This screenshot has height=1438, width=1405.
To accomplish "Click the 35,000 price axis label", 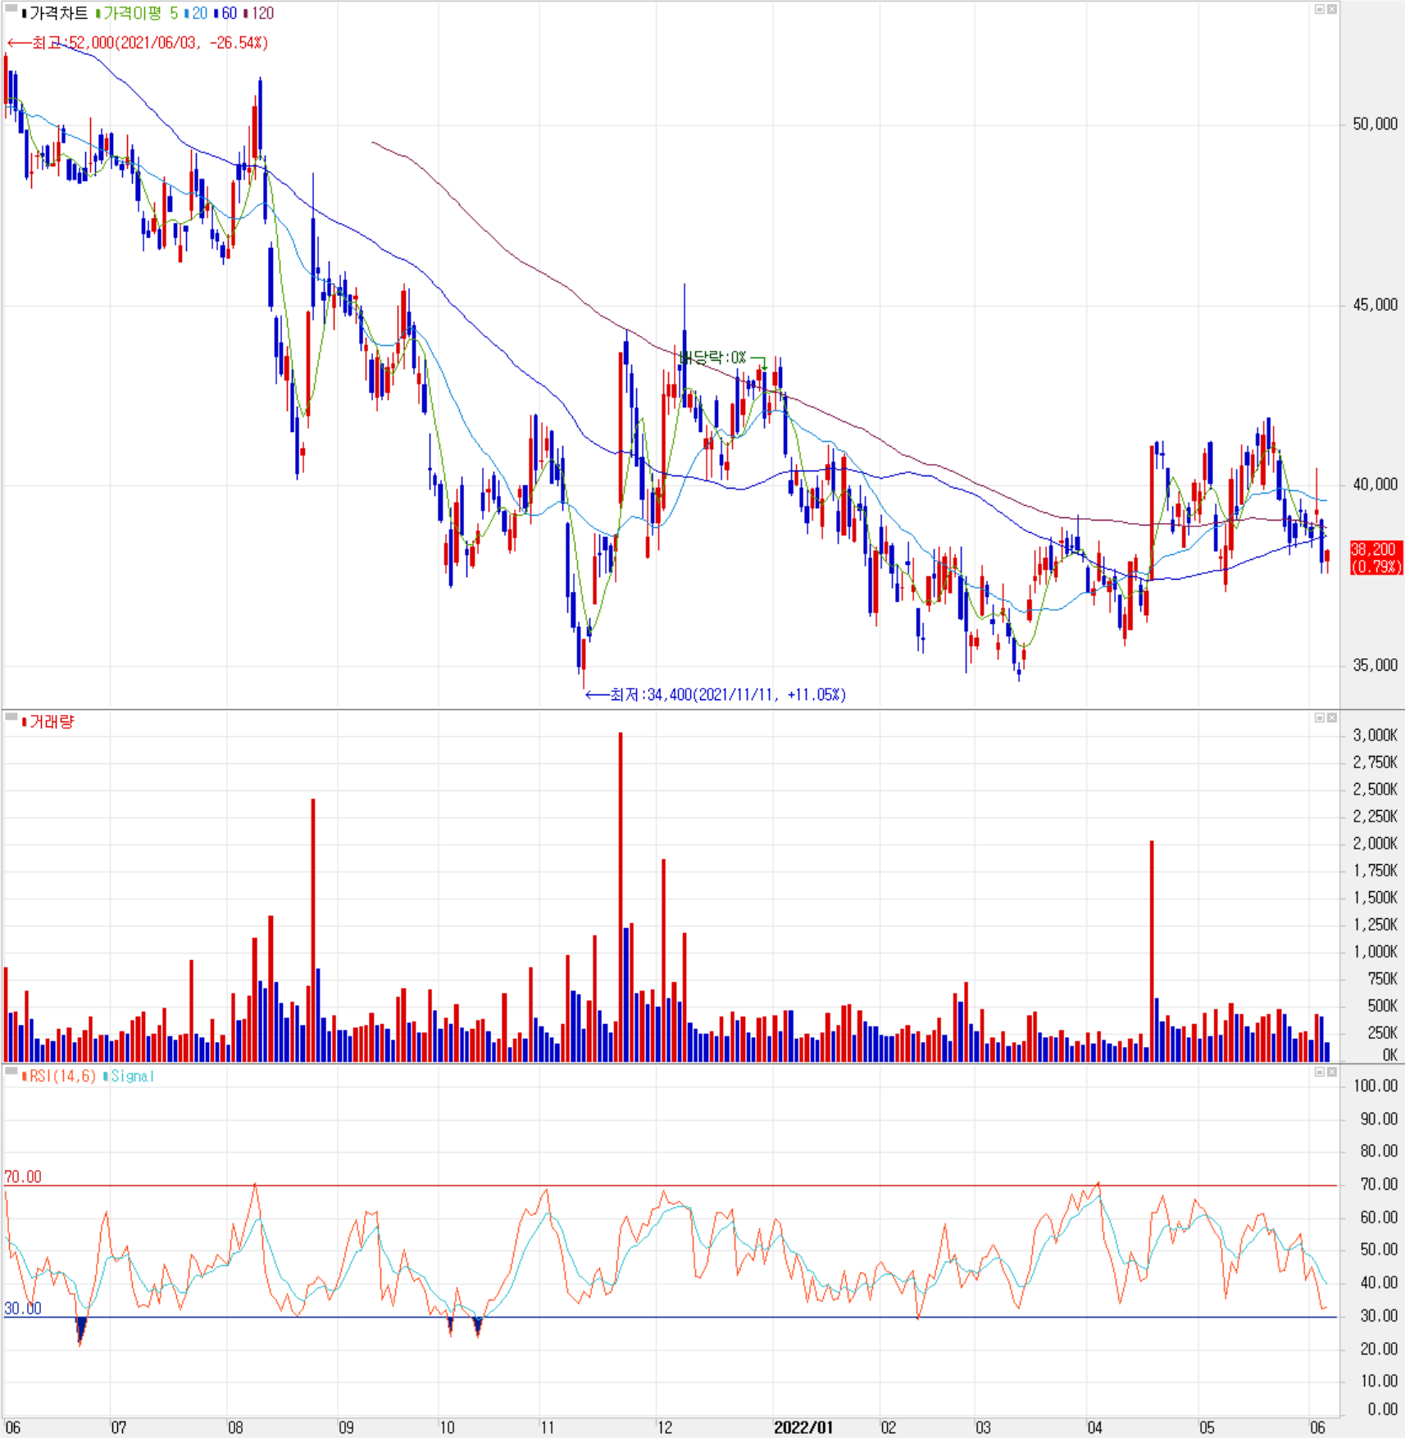I will click(1375, 665).
